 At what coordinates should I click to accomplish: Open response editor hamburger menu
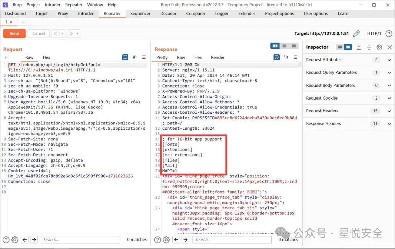tap(295, 57)
